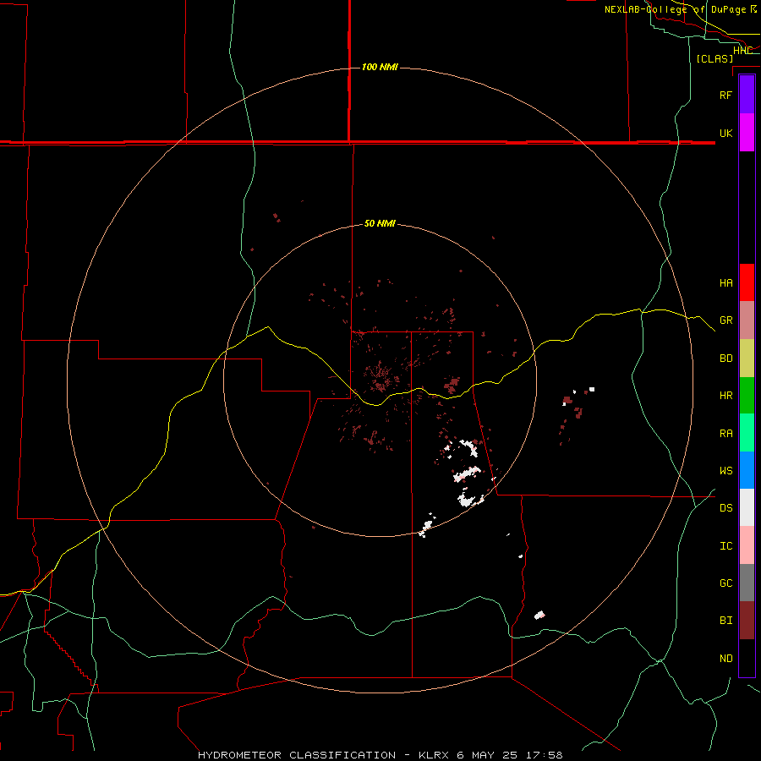761x761 pixels.
Task: Click the UK magenta legend swatch
Action: pyautogui.click(x=747, y=133)
